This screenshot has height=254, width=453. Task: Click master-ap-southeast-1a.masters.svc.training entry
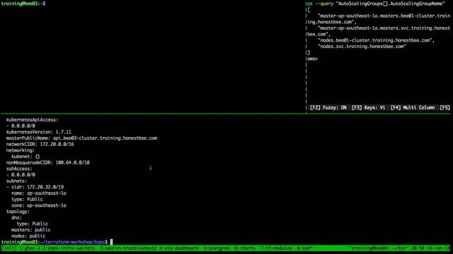379,31
